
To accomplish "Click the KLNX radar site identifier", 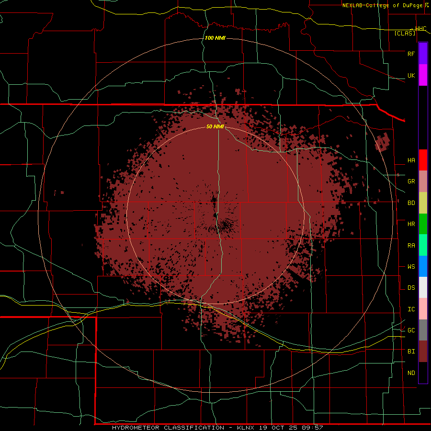I will pos(246,428).
